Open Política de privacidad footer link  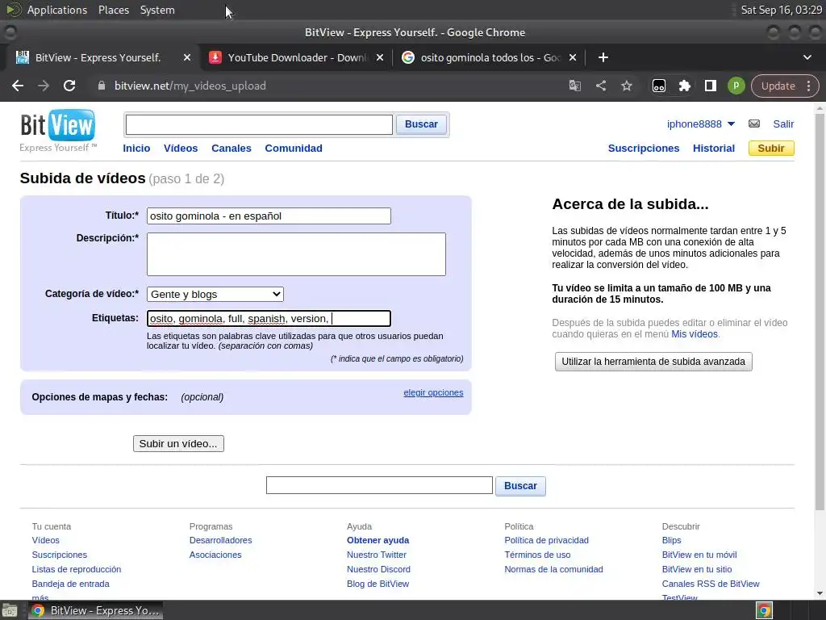(x=546, y=540)
